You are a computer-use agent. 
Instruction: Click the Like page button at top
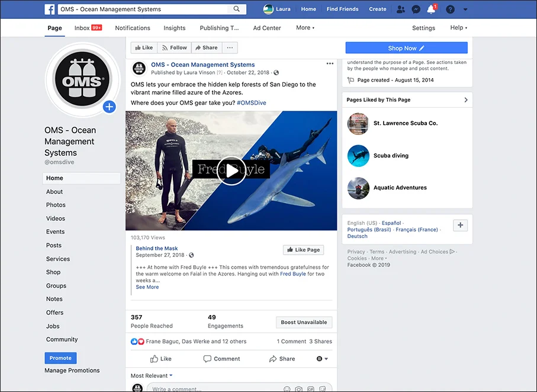click(x=144, y=47)
